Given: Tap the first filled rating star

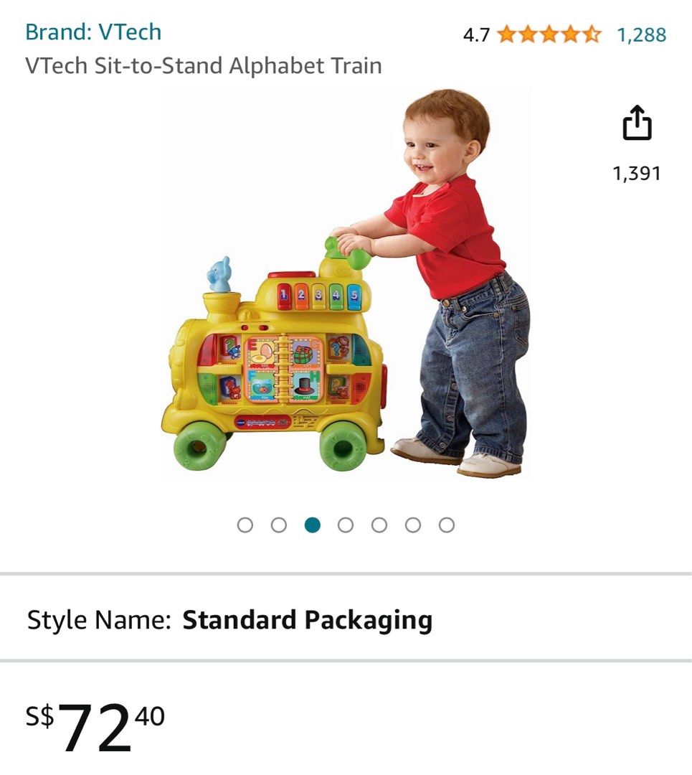Looking at the screenshot, I should tap(507, 34).
